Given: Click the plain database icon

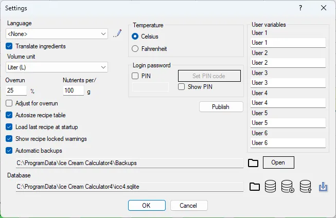Looking at the screenshot, I should 270,186.
